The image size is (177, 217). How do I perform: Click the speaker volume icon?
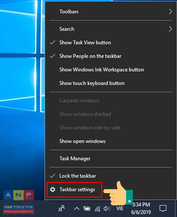click(x=107, y=209)
